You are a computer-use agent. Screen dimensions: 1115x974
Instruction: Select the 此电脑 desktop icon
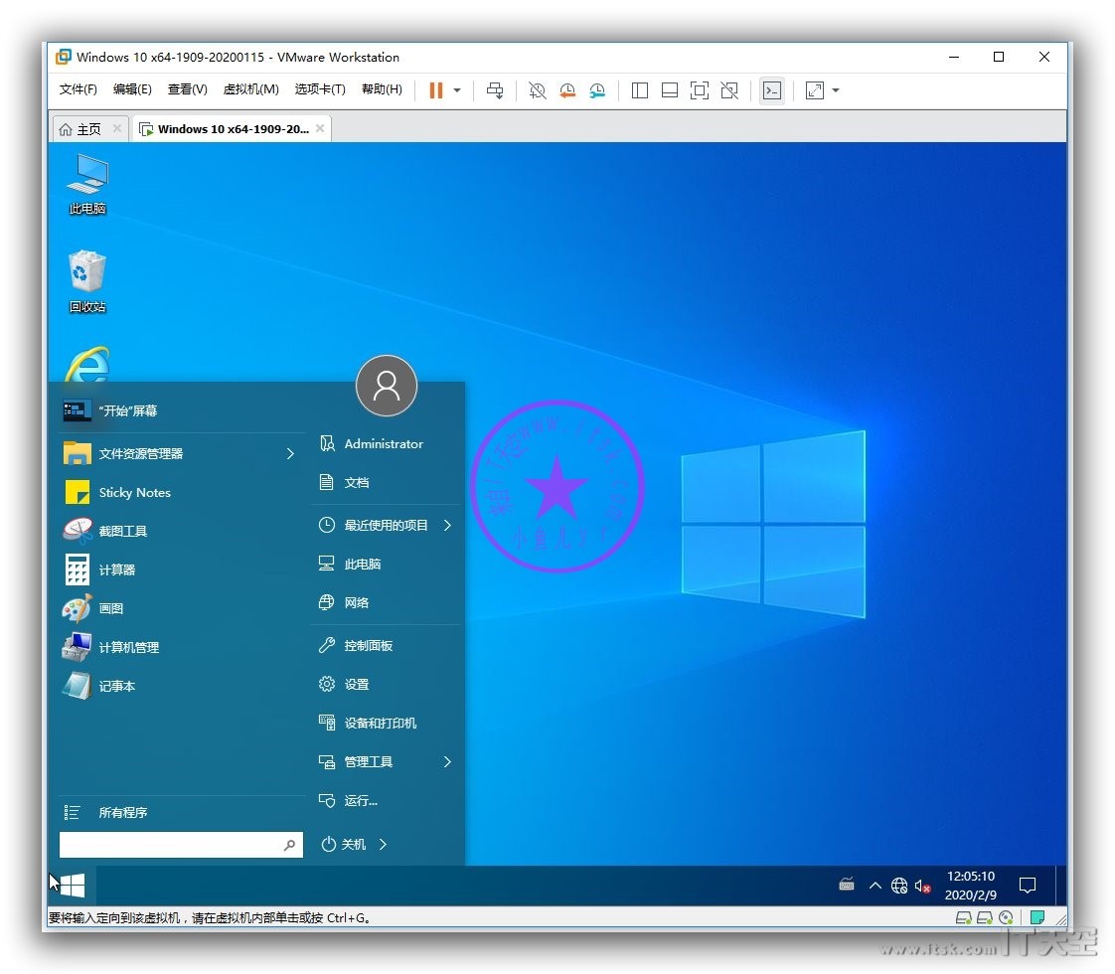[87, 185]
